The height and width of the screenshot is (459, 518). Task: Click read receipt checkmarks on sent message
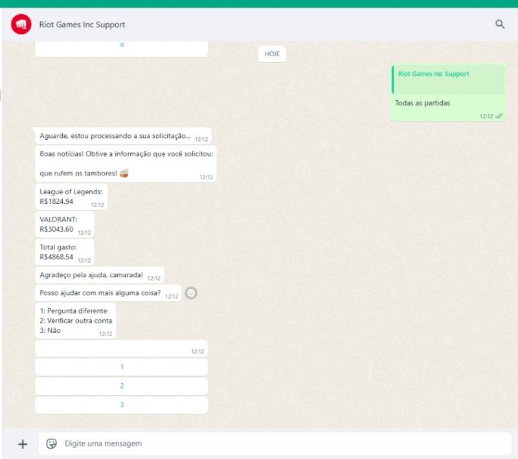coord(499,116)
